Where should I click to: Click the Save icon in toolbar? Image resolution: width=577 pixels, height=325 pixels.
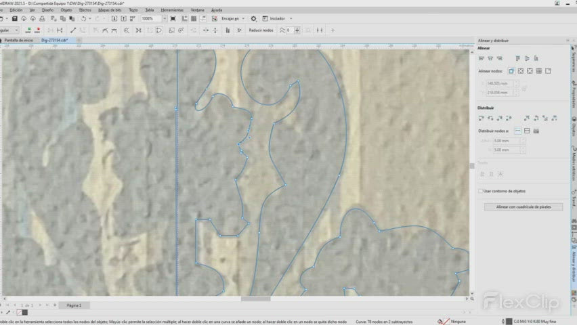(15, 19)
